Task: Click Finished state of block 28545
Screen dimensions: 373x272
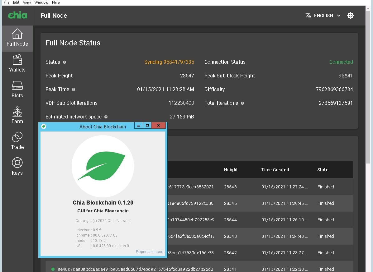Action: [x=326, y=203]
